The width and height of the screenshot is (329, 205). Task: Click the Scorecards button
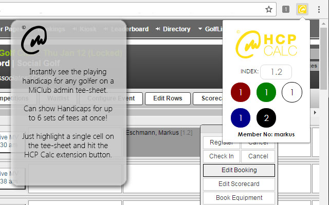point(208,98)
